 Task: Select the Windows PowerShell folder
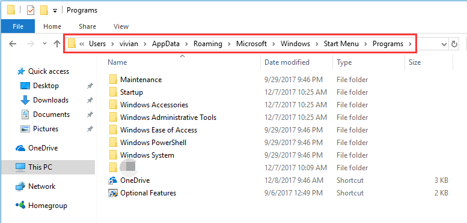click(153, 143)
